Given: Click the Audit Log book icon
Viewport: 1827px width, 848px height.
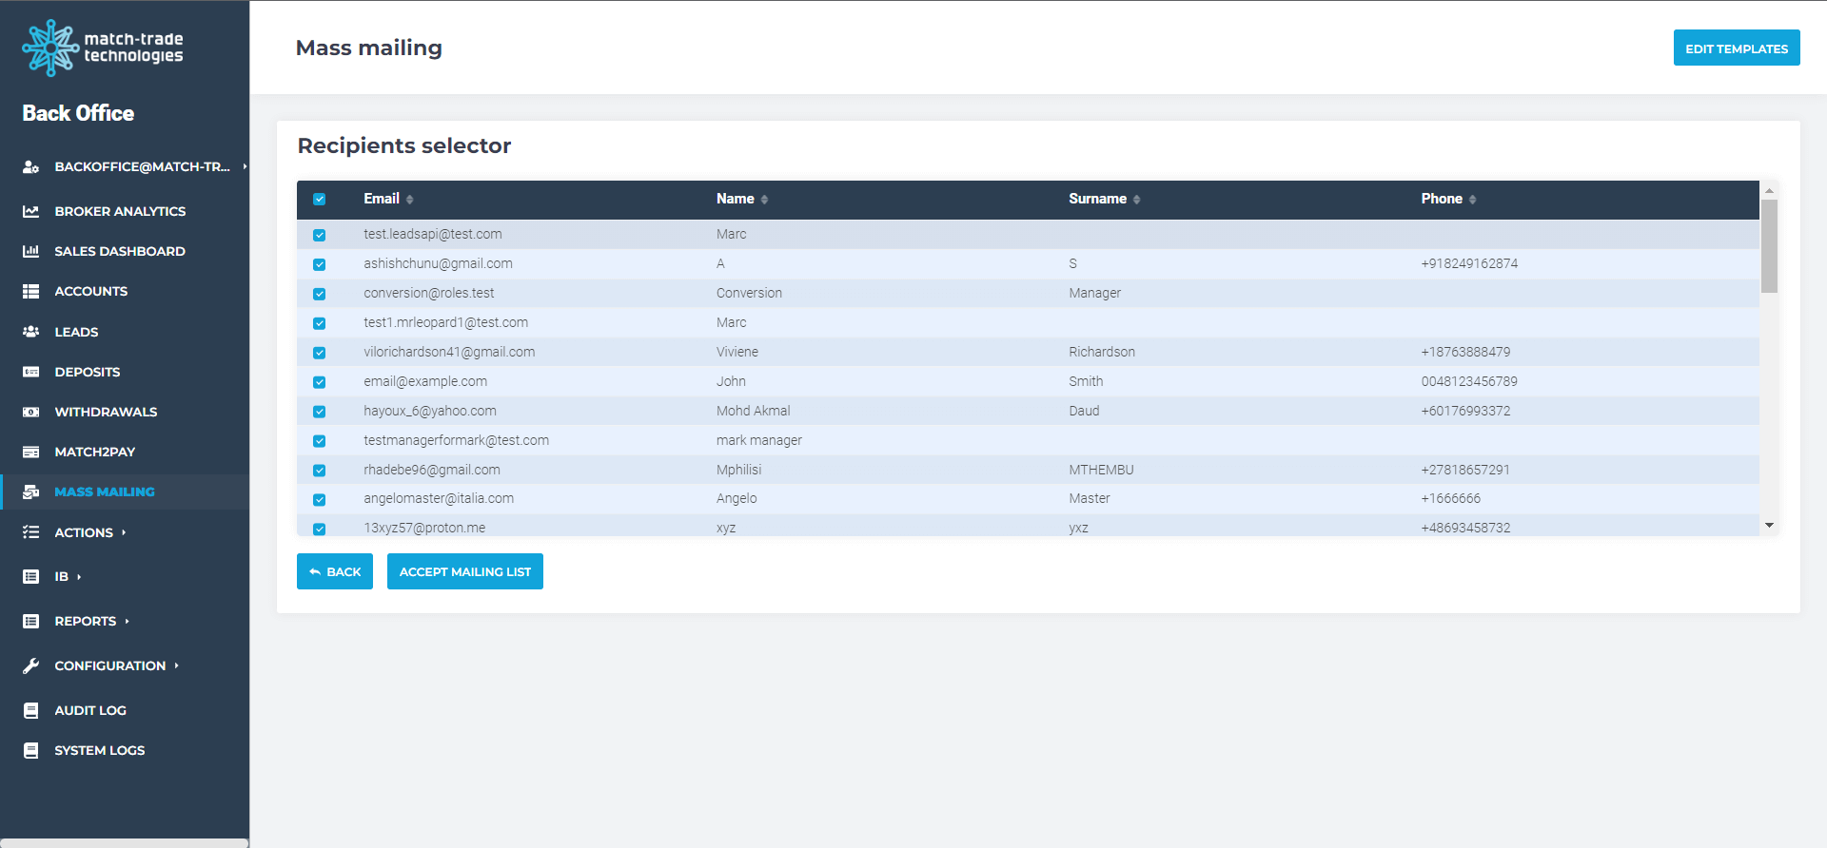Looking at the screenshot, I should (31, 710).
